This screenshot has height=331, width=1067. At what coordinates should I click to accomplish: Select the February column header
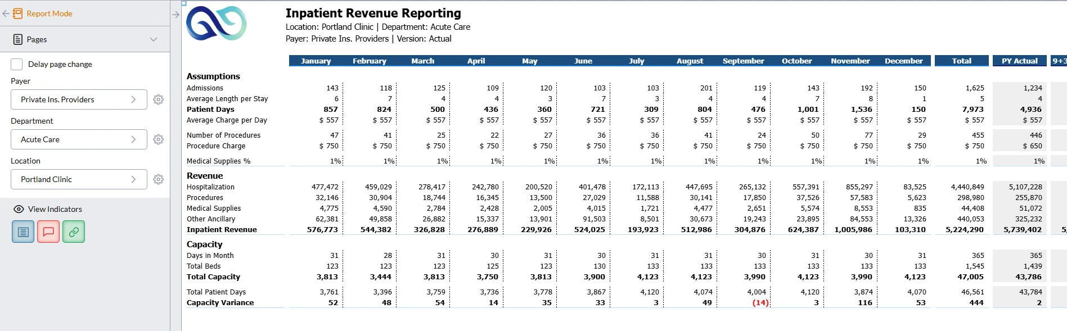(x=369, y=61)
